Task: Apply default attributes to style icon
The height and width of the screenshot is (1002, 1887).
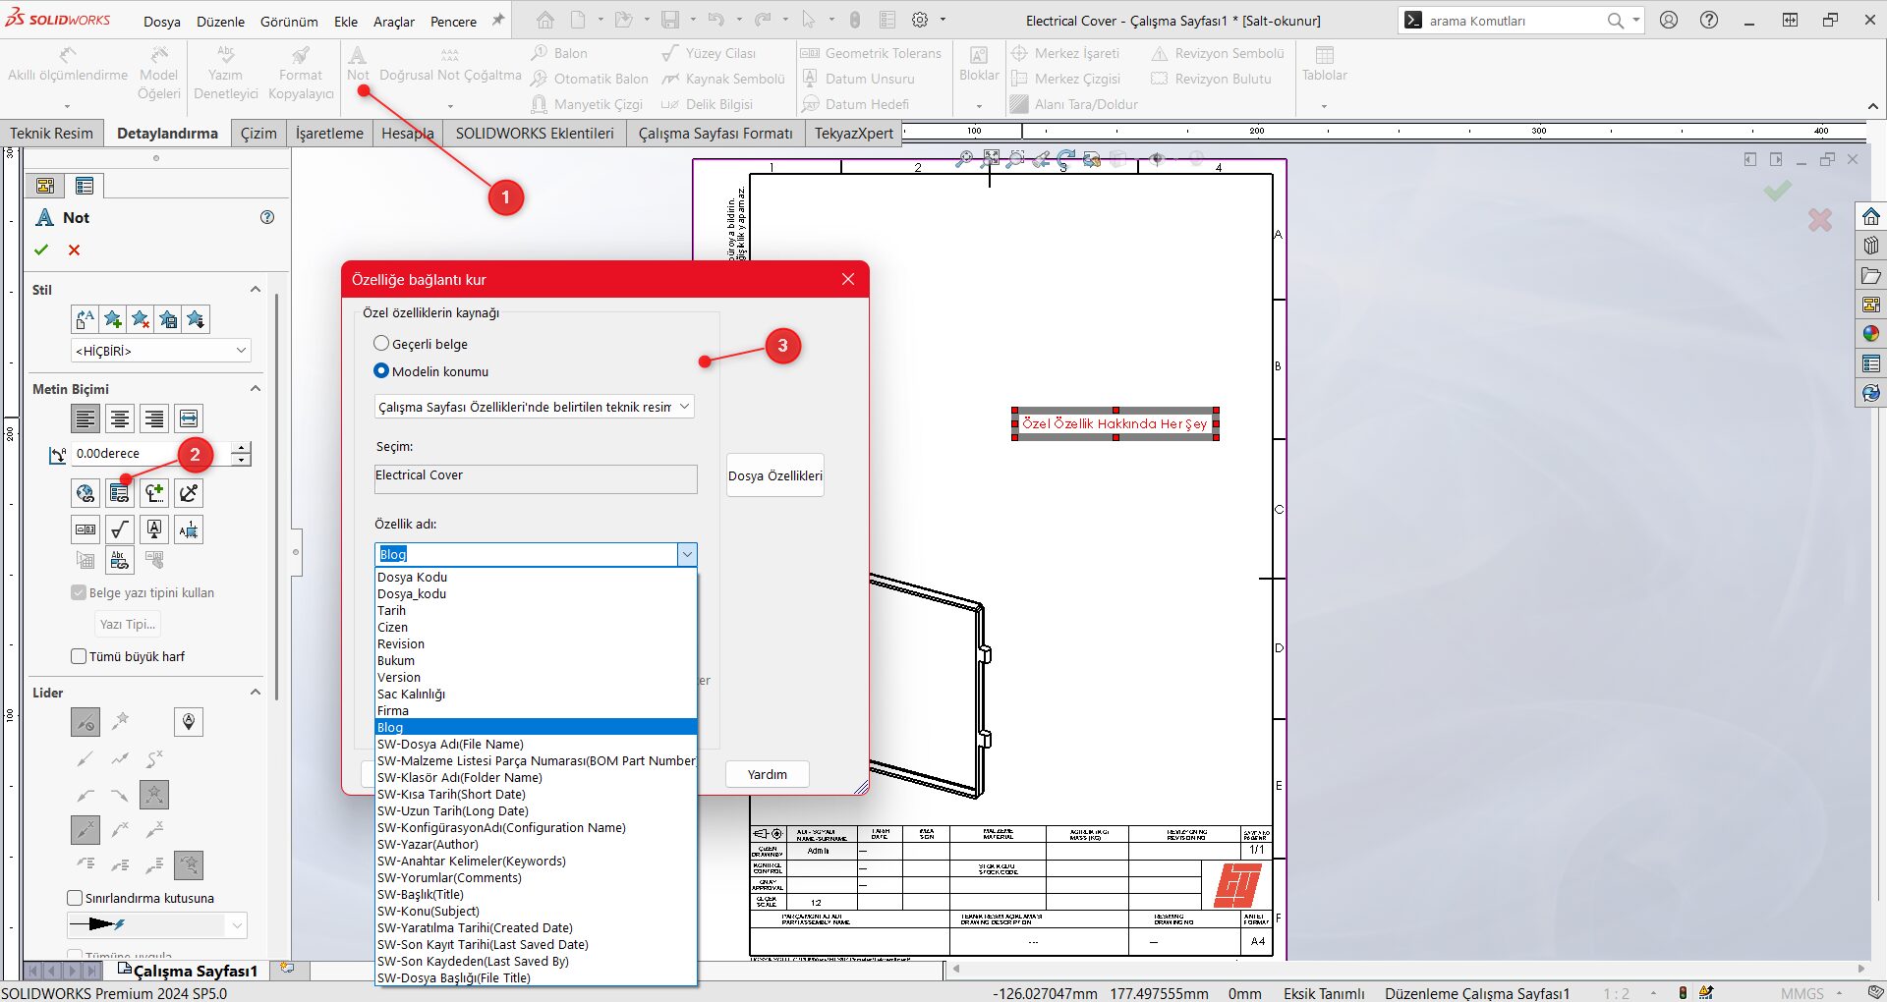Action: click(86, 319)
